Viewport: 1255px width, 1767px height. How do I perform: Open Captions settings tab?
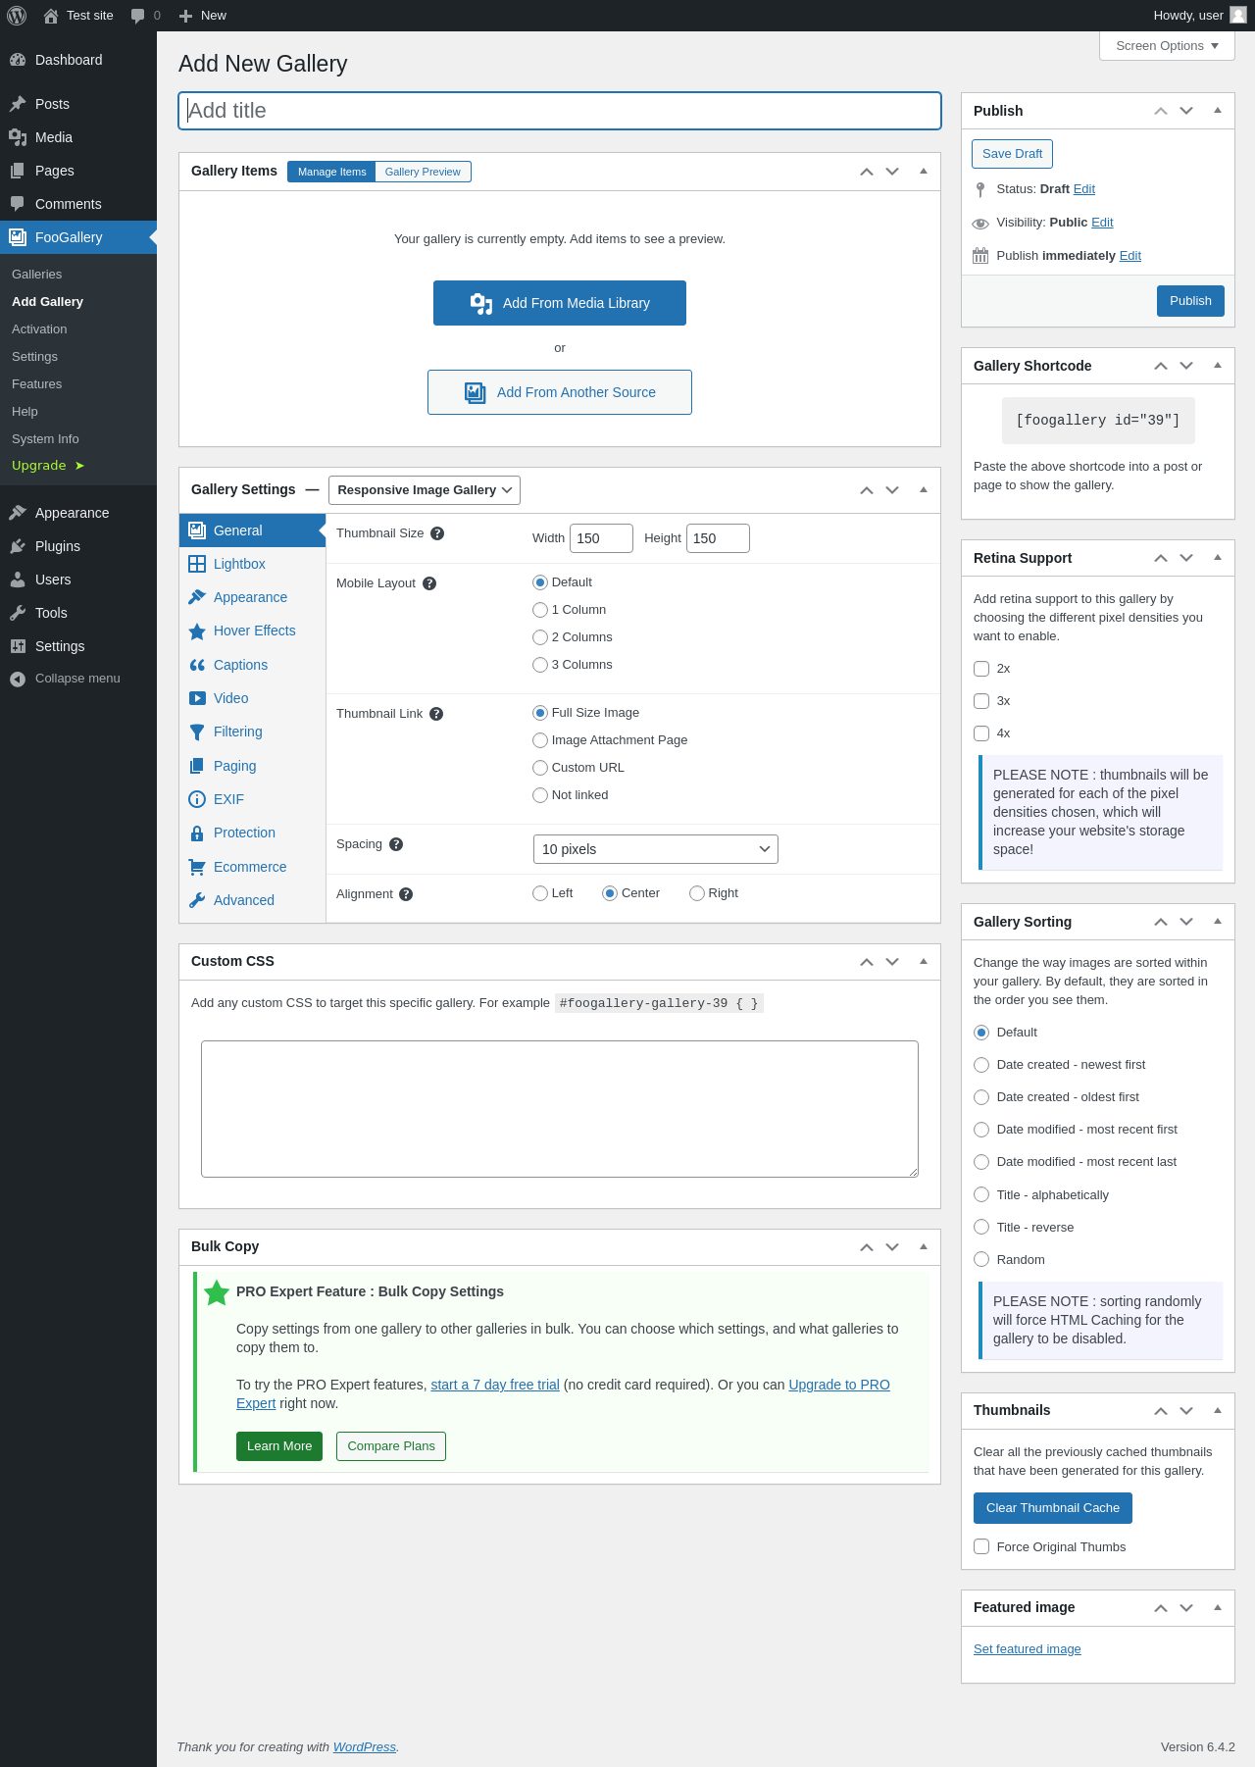[x=252, y=665]
